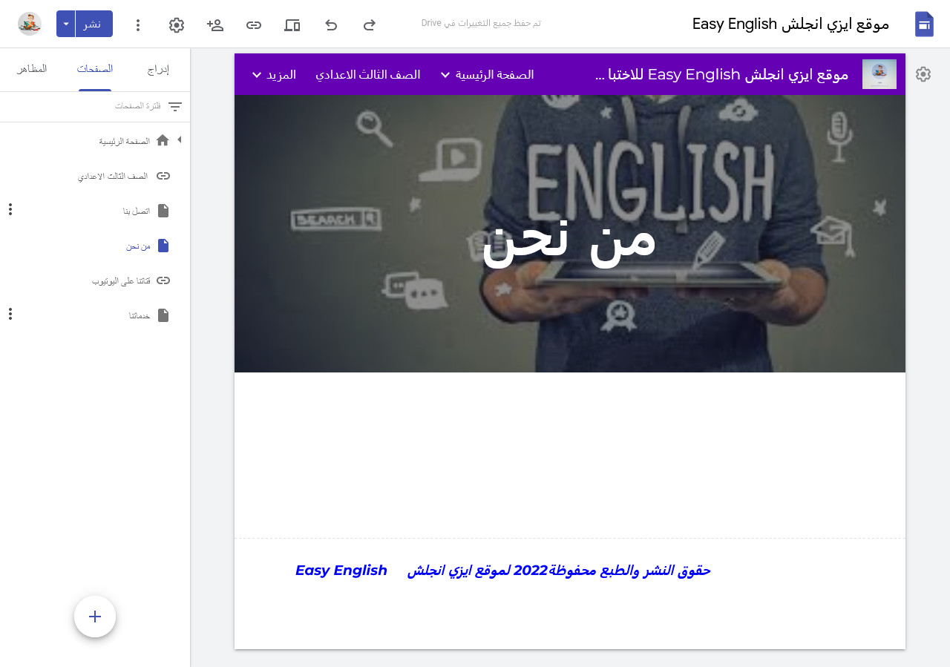Expand المزيد dropdown chevron
Image resolution: width=950 pixels, height=667 pixels.
[257, 75]
